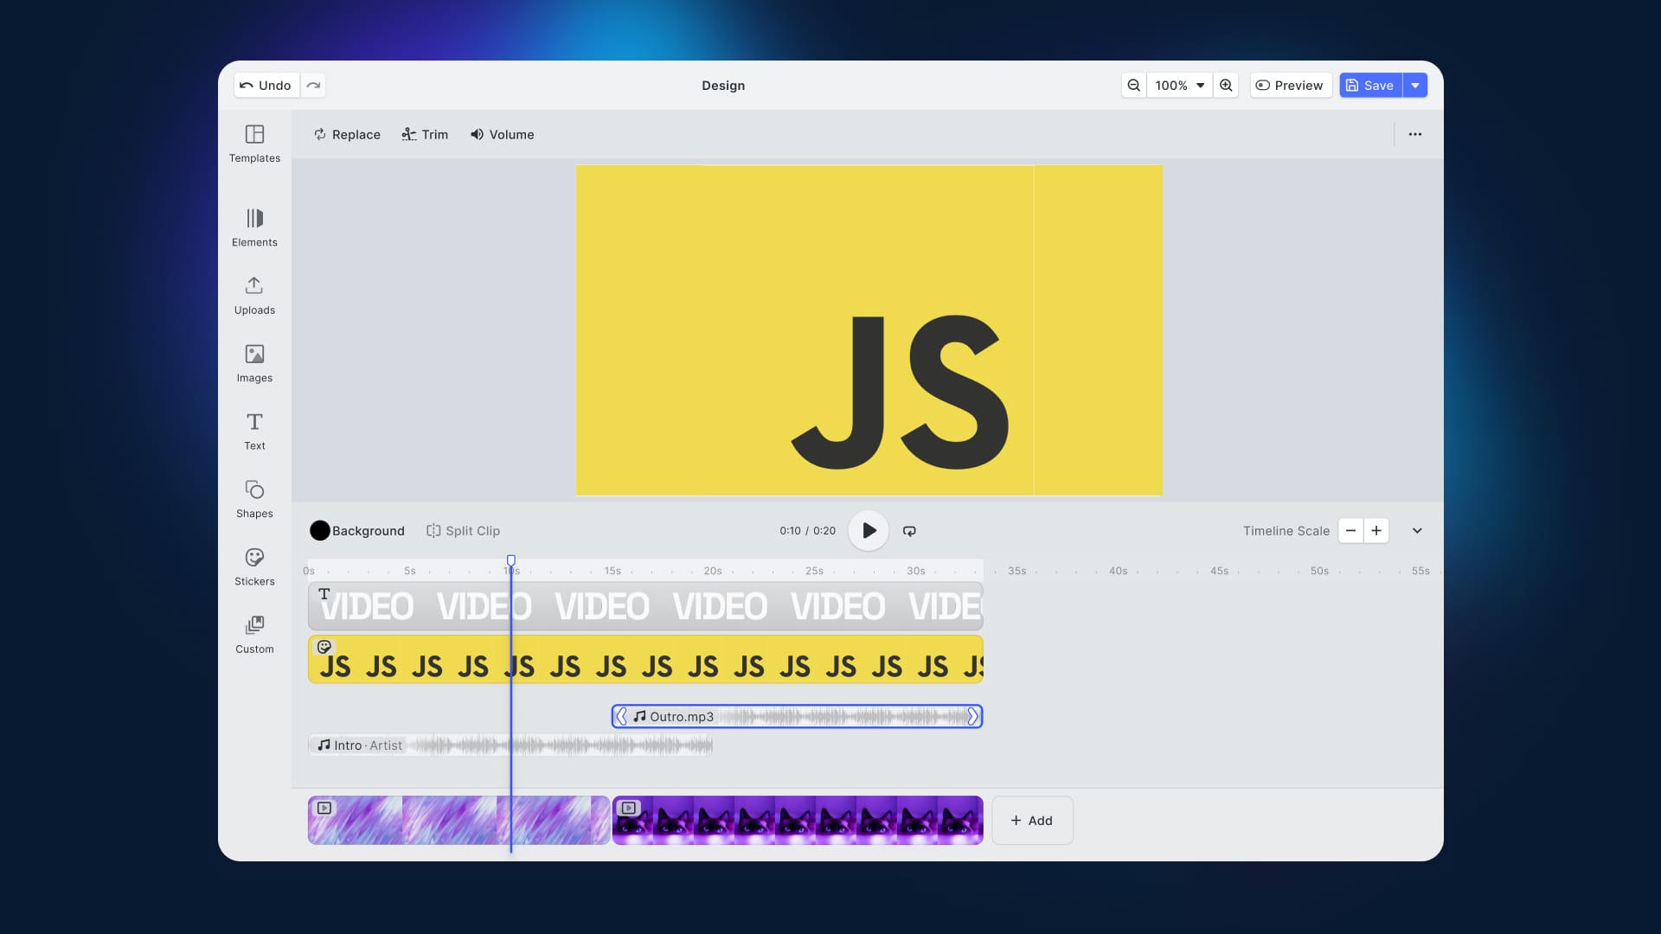Expand the Save dropdown arrow
This screenshot has width=1661, height=934.
1414,85
